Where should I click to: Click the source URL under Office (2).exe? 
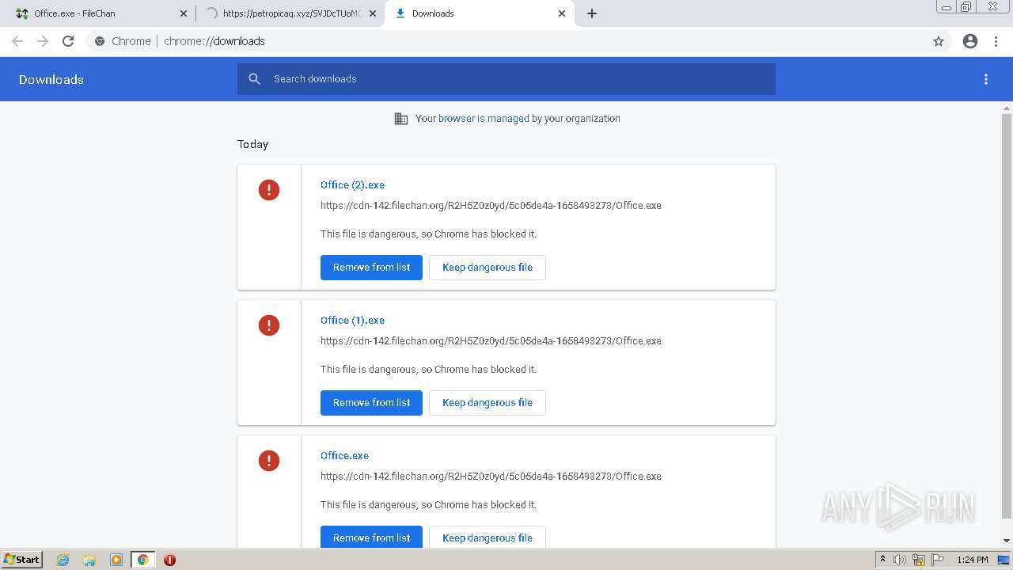pos(491,206)
